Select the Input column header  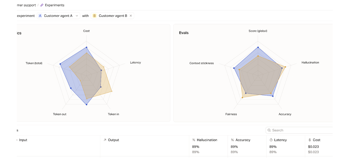(x=23, y=140)
